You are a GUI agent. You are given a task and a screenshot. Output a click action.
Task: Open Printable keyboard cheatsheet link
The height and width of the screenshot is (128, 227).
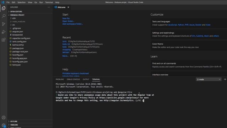pos(76,74)
